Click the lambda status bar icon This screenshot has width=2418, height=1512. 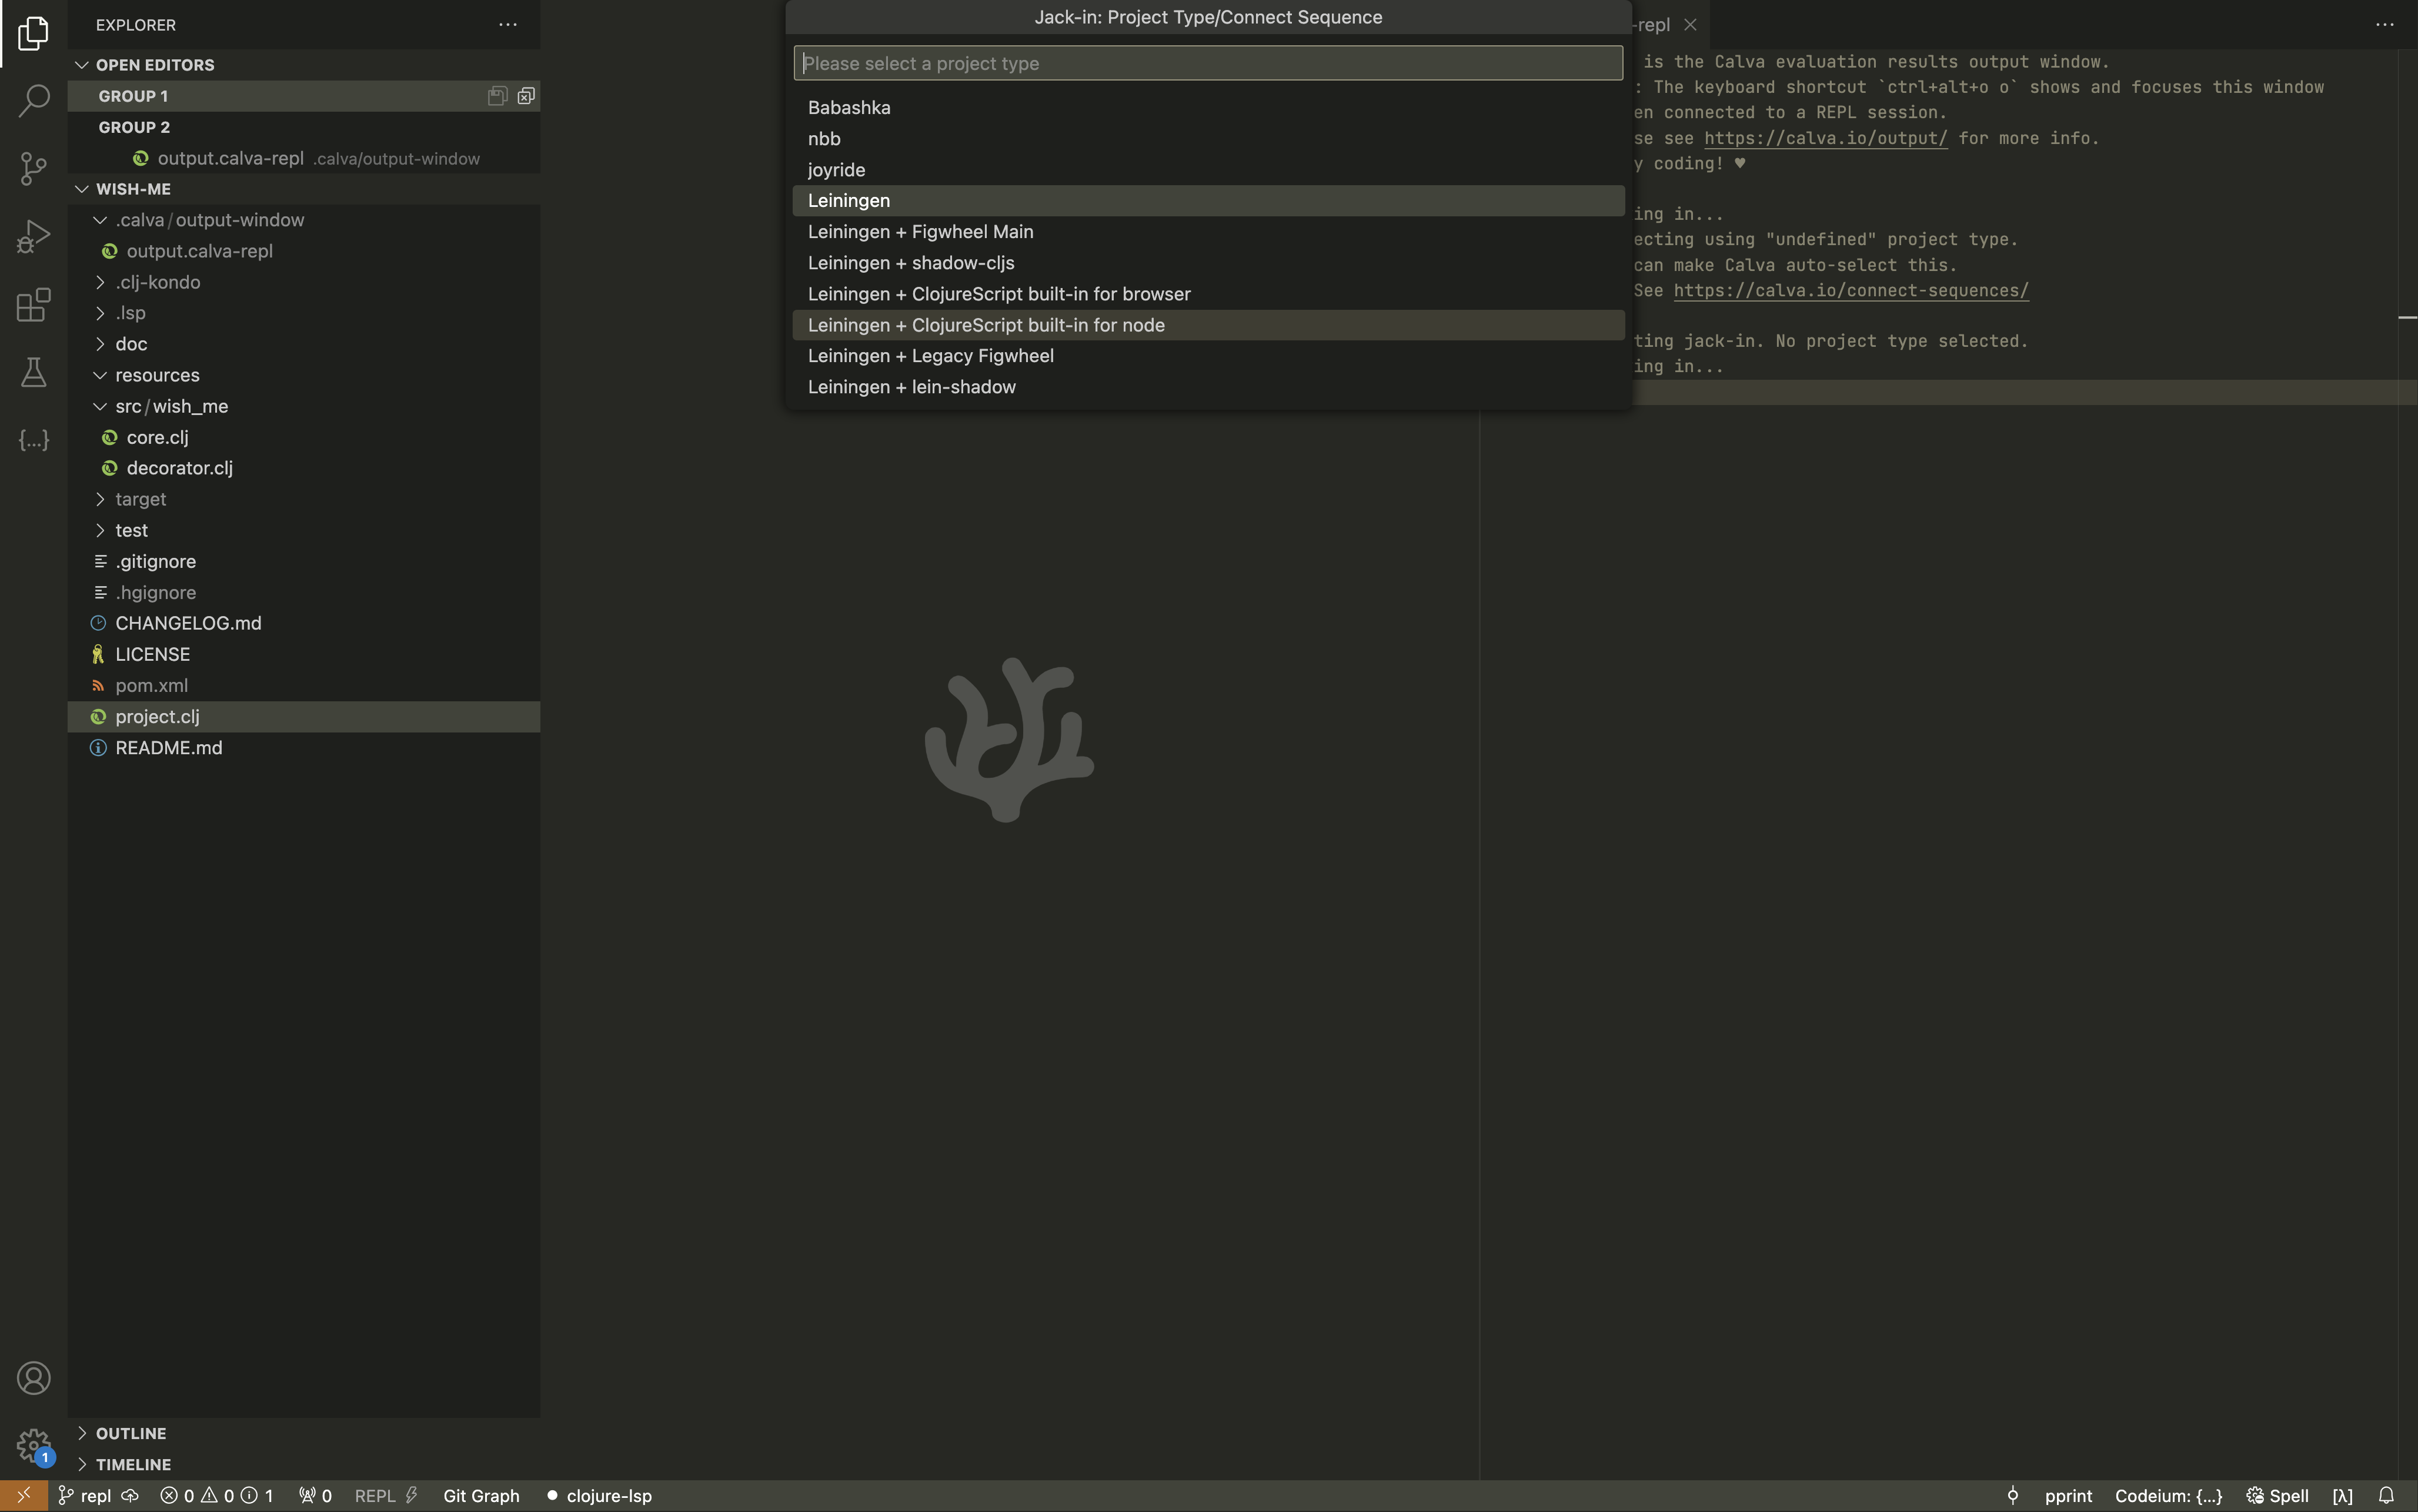[x=2342, y=1496]
